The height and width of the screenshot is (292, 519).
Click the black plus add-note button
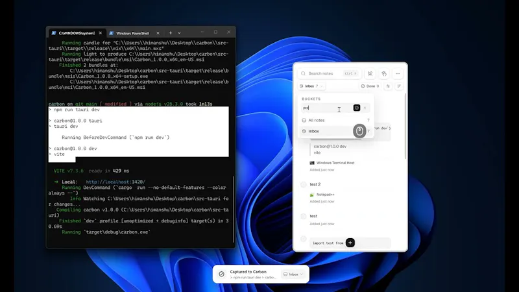click(350, 243)
